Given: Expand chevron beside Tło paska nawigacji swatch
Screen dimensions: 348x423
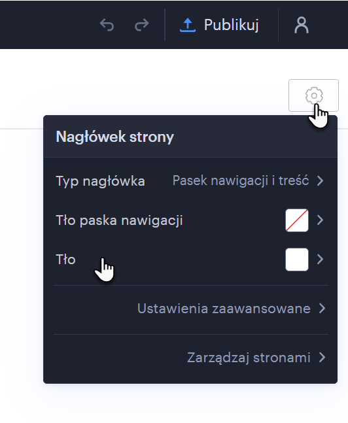Looking at the screenshot, I should click(x=321, y=220).
